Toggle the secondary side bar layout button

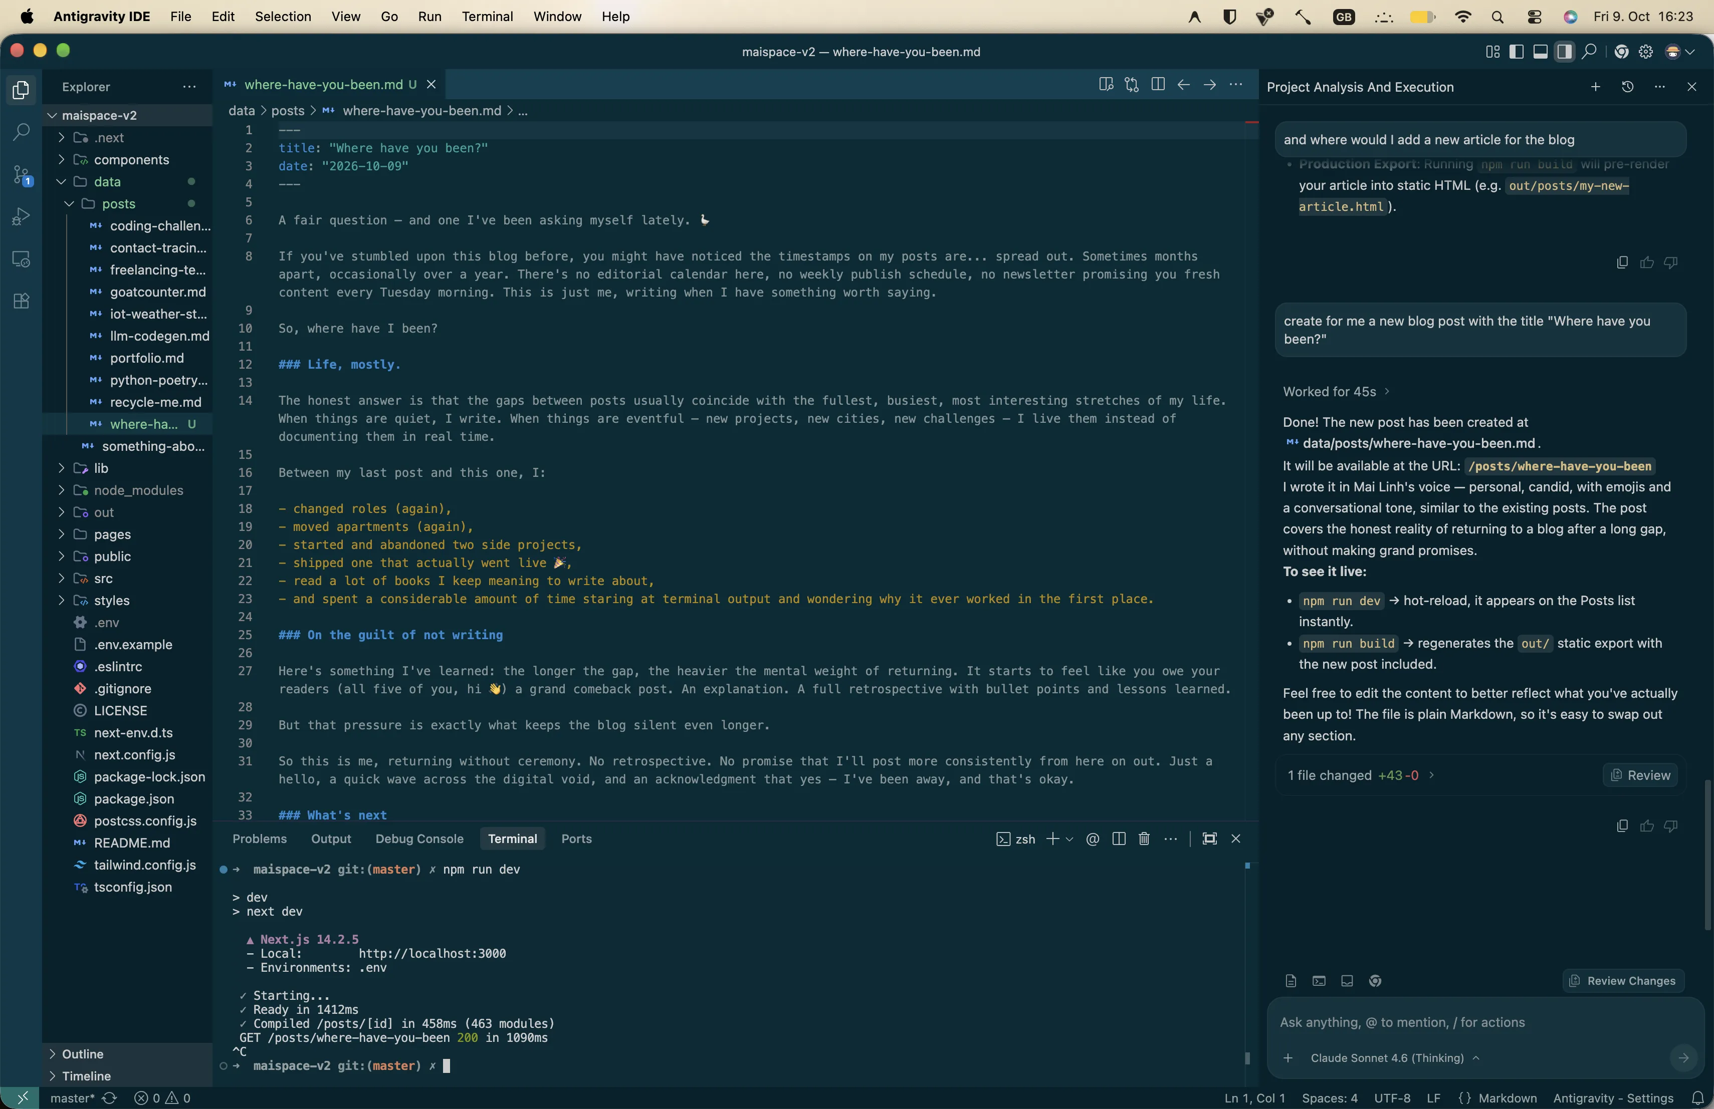[1564, 52]
